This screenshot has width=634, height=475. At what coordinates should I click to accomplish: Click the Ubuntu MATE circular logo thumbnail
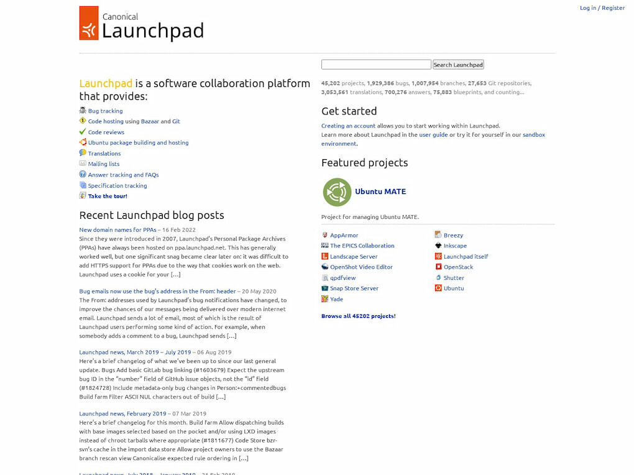point(336,191)
